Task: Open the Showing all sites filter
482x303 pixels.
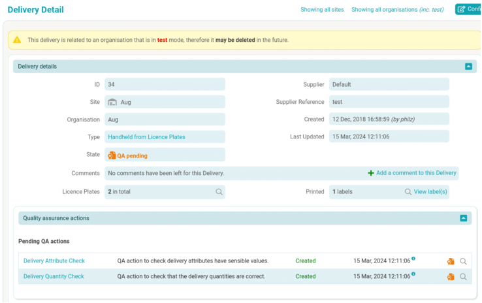Action: pos(322,10)
